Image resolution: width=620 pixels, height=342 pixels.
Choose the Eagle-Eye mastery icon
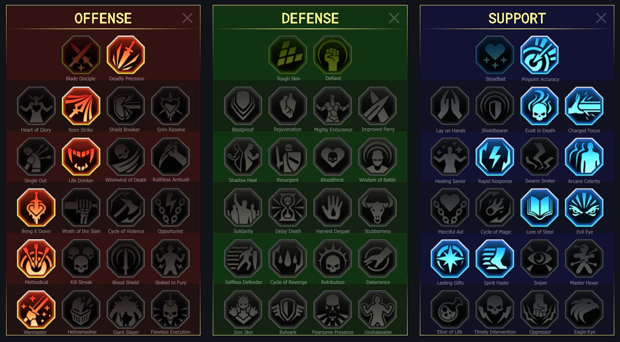coord(584,309)
